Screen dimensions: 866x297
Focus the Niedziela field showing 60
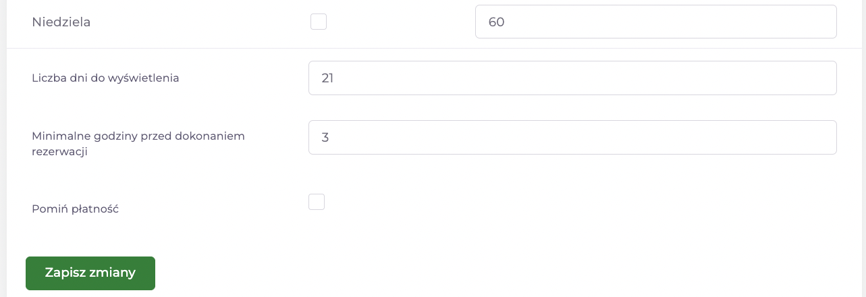pyautogui.click(x=656, y=22)
